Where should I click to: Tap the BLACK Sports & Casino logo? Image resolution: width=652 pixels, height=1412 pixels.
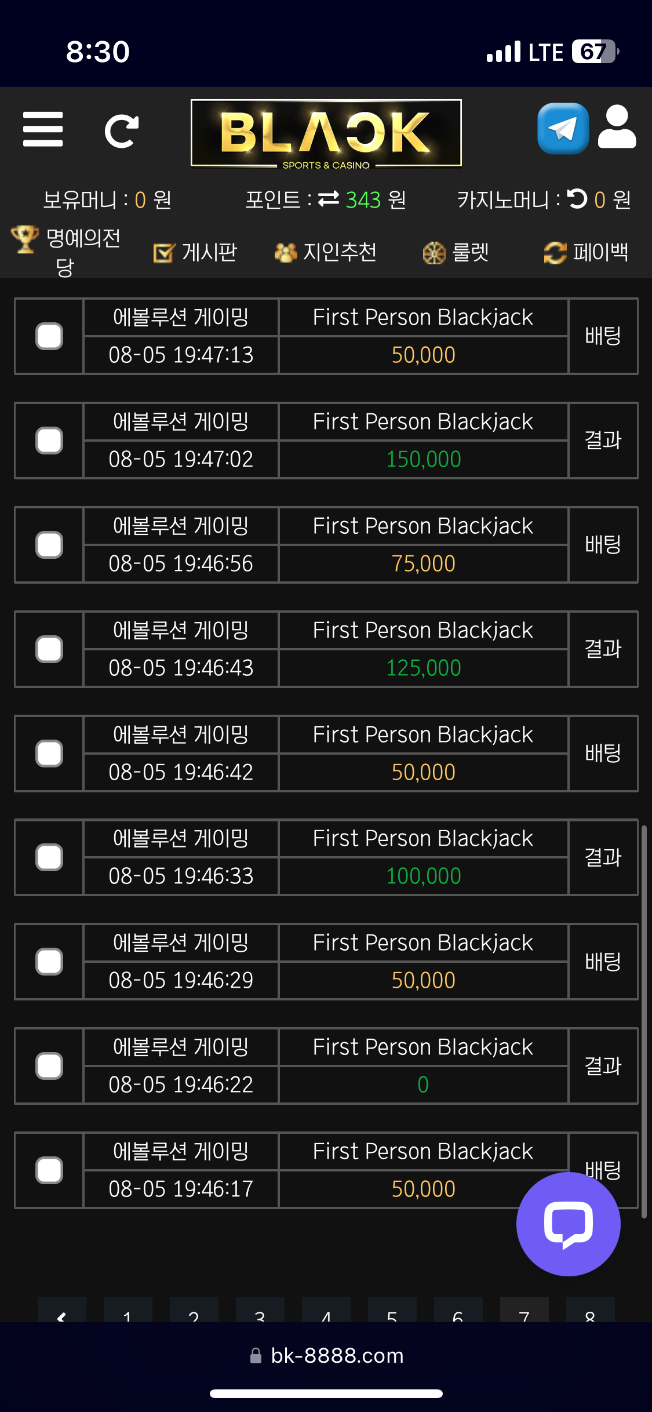pos(326,134)
